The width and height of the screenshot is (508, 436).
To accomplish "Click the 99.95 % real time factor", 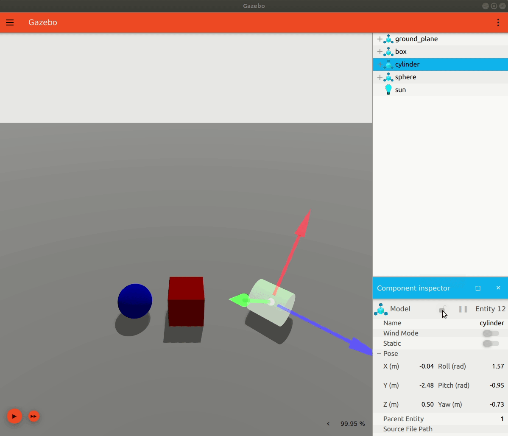I will [352, 424].
